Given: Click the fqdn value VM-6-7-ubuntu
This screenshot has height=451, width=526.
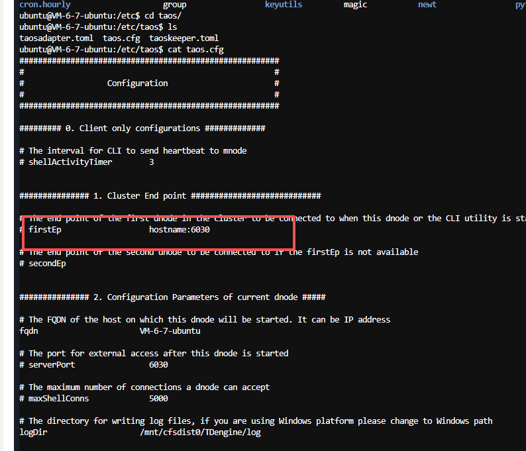Looking at the screenshot, I should pyautogui.click(x=170, y=331).
